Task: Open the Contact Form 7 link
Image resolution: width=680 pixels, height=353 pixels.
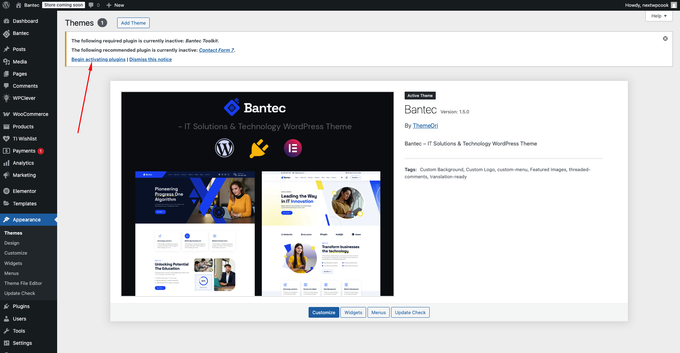Action: point(216,50)
